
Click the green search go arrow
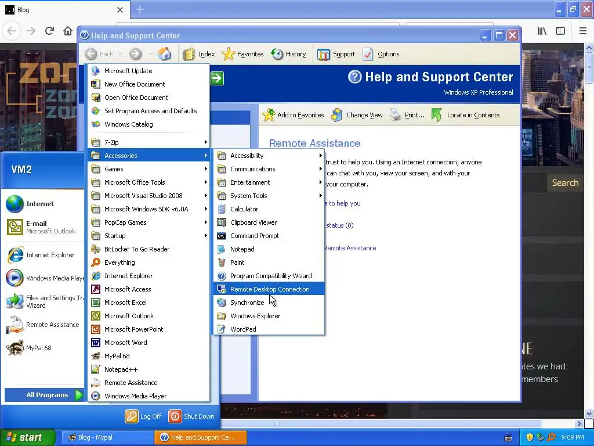click(217, 78)
